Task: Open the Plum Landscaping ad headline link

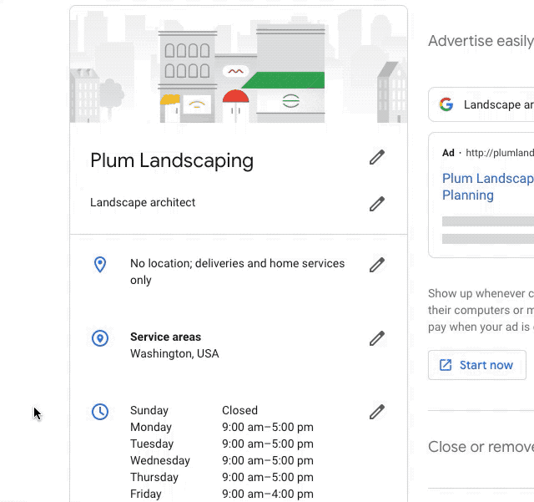Action: point(487,187)
